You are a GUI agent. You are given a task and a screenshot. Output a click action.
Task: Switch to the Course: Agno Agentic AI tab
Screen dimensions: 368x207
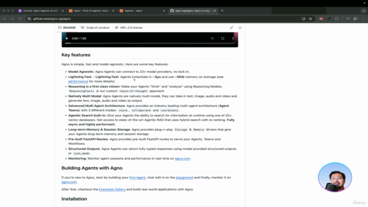pyautogui.click(x=40, y=11)
